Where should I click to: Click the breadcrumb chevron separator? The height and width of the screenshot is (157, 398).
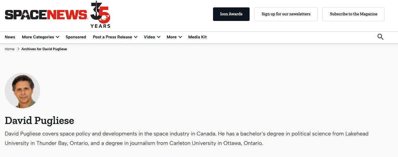pyautogui.click(x=18, y=49)
